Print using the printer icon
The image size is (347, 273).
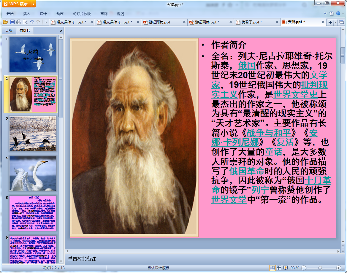click(x=19, y=22)
